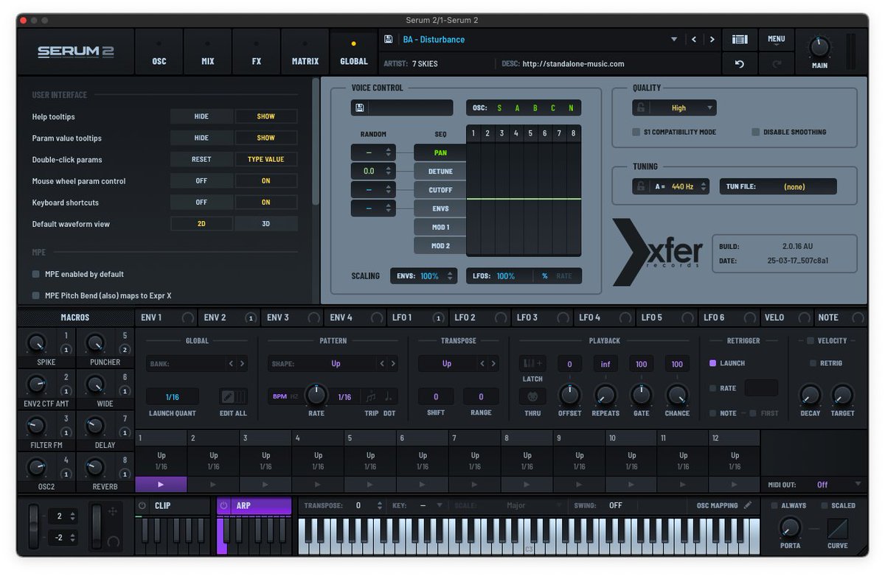Go to next preset arrow

point(712,39)
